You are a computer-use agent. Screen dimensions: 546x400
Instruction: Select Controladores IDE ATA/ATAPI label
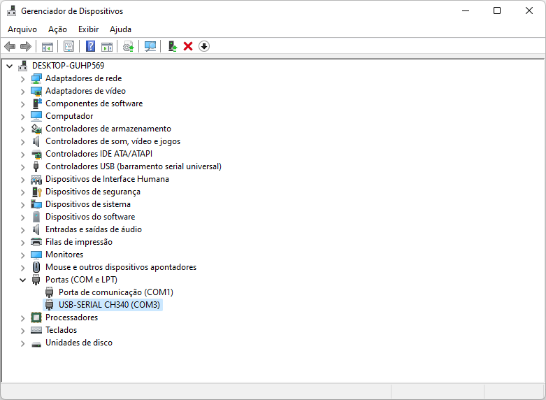[x=99, y=154]
